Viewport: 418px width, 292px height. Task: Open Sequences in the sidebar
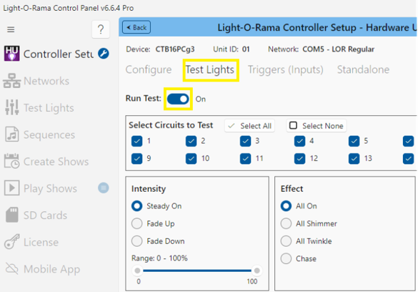(49, 135)
